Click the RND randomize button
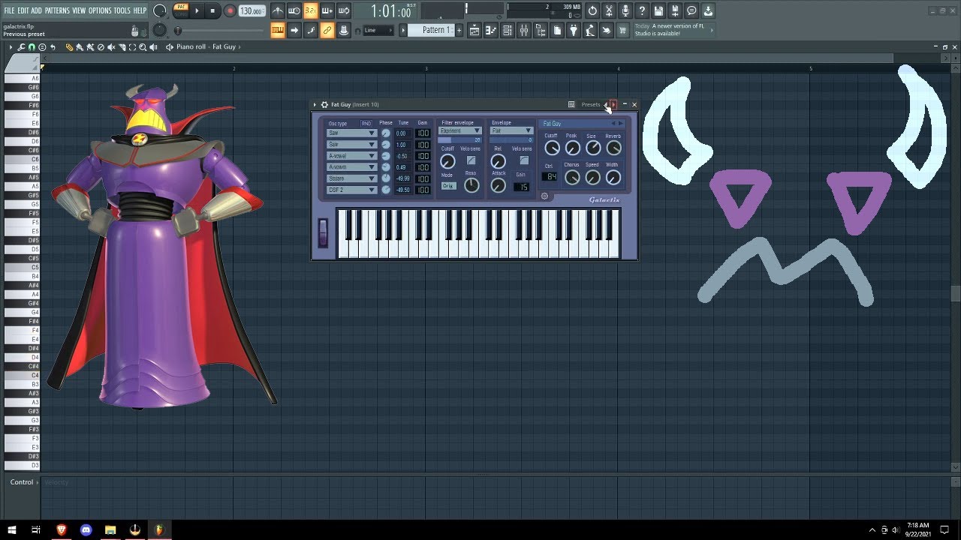Image resolution: width=961 pixels, height=540 pixels. (x=366, y=123)
